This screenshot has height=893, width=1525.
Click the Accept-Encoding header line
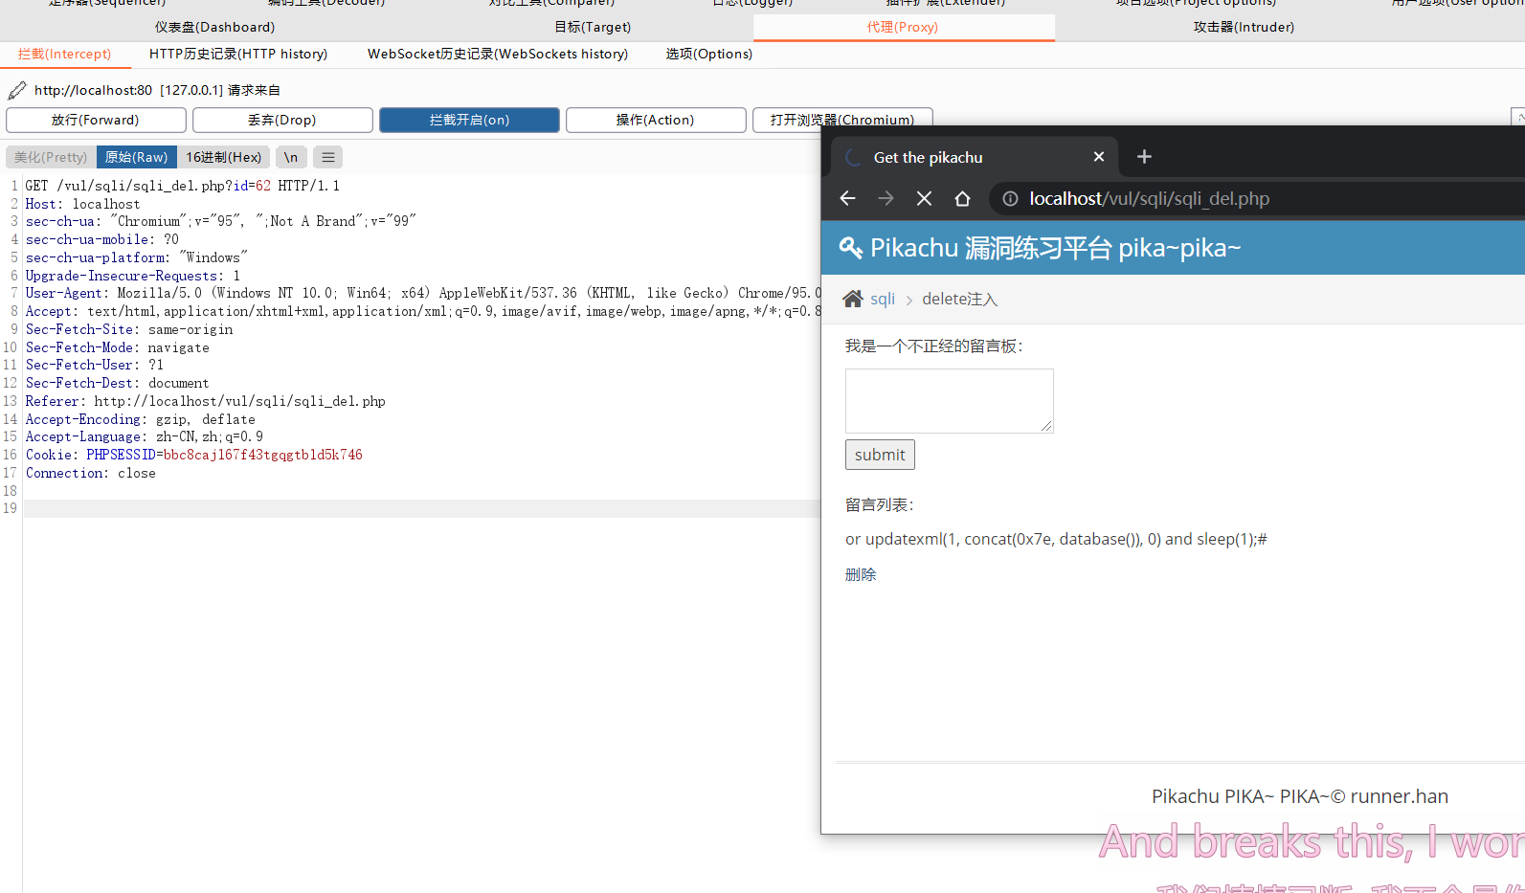tap(141, 419)
